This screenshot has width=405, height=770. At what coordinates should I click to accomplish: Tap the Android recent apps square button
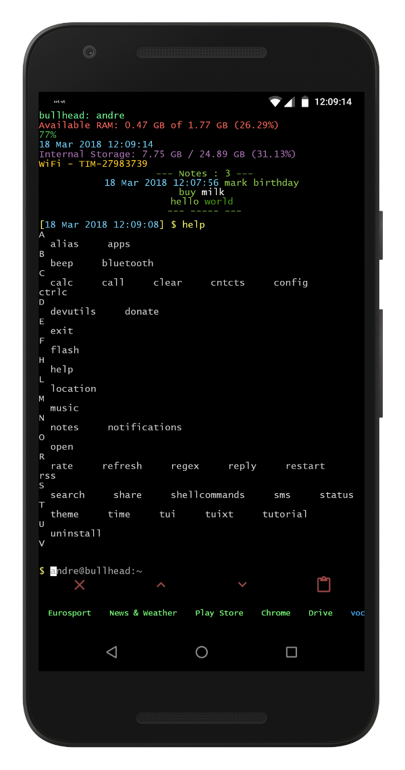tap(292, 652)
